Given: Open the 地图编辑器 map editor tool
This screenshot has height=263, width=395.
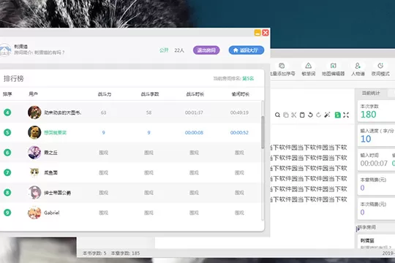Looking at the screenshot, I should coord(333,69).
